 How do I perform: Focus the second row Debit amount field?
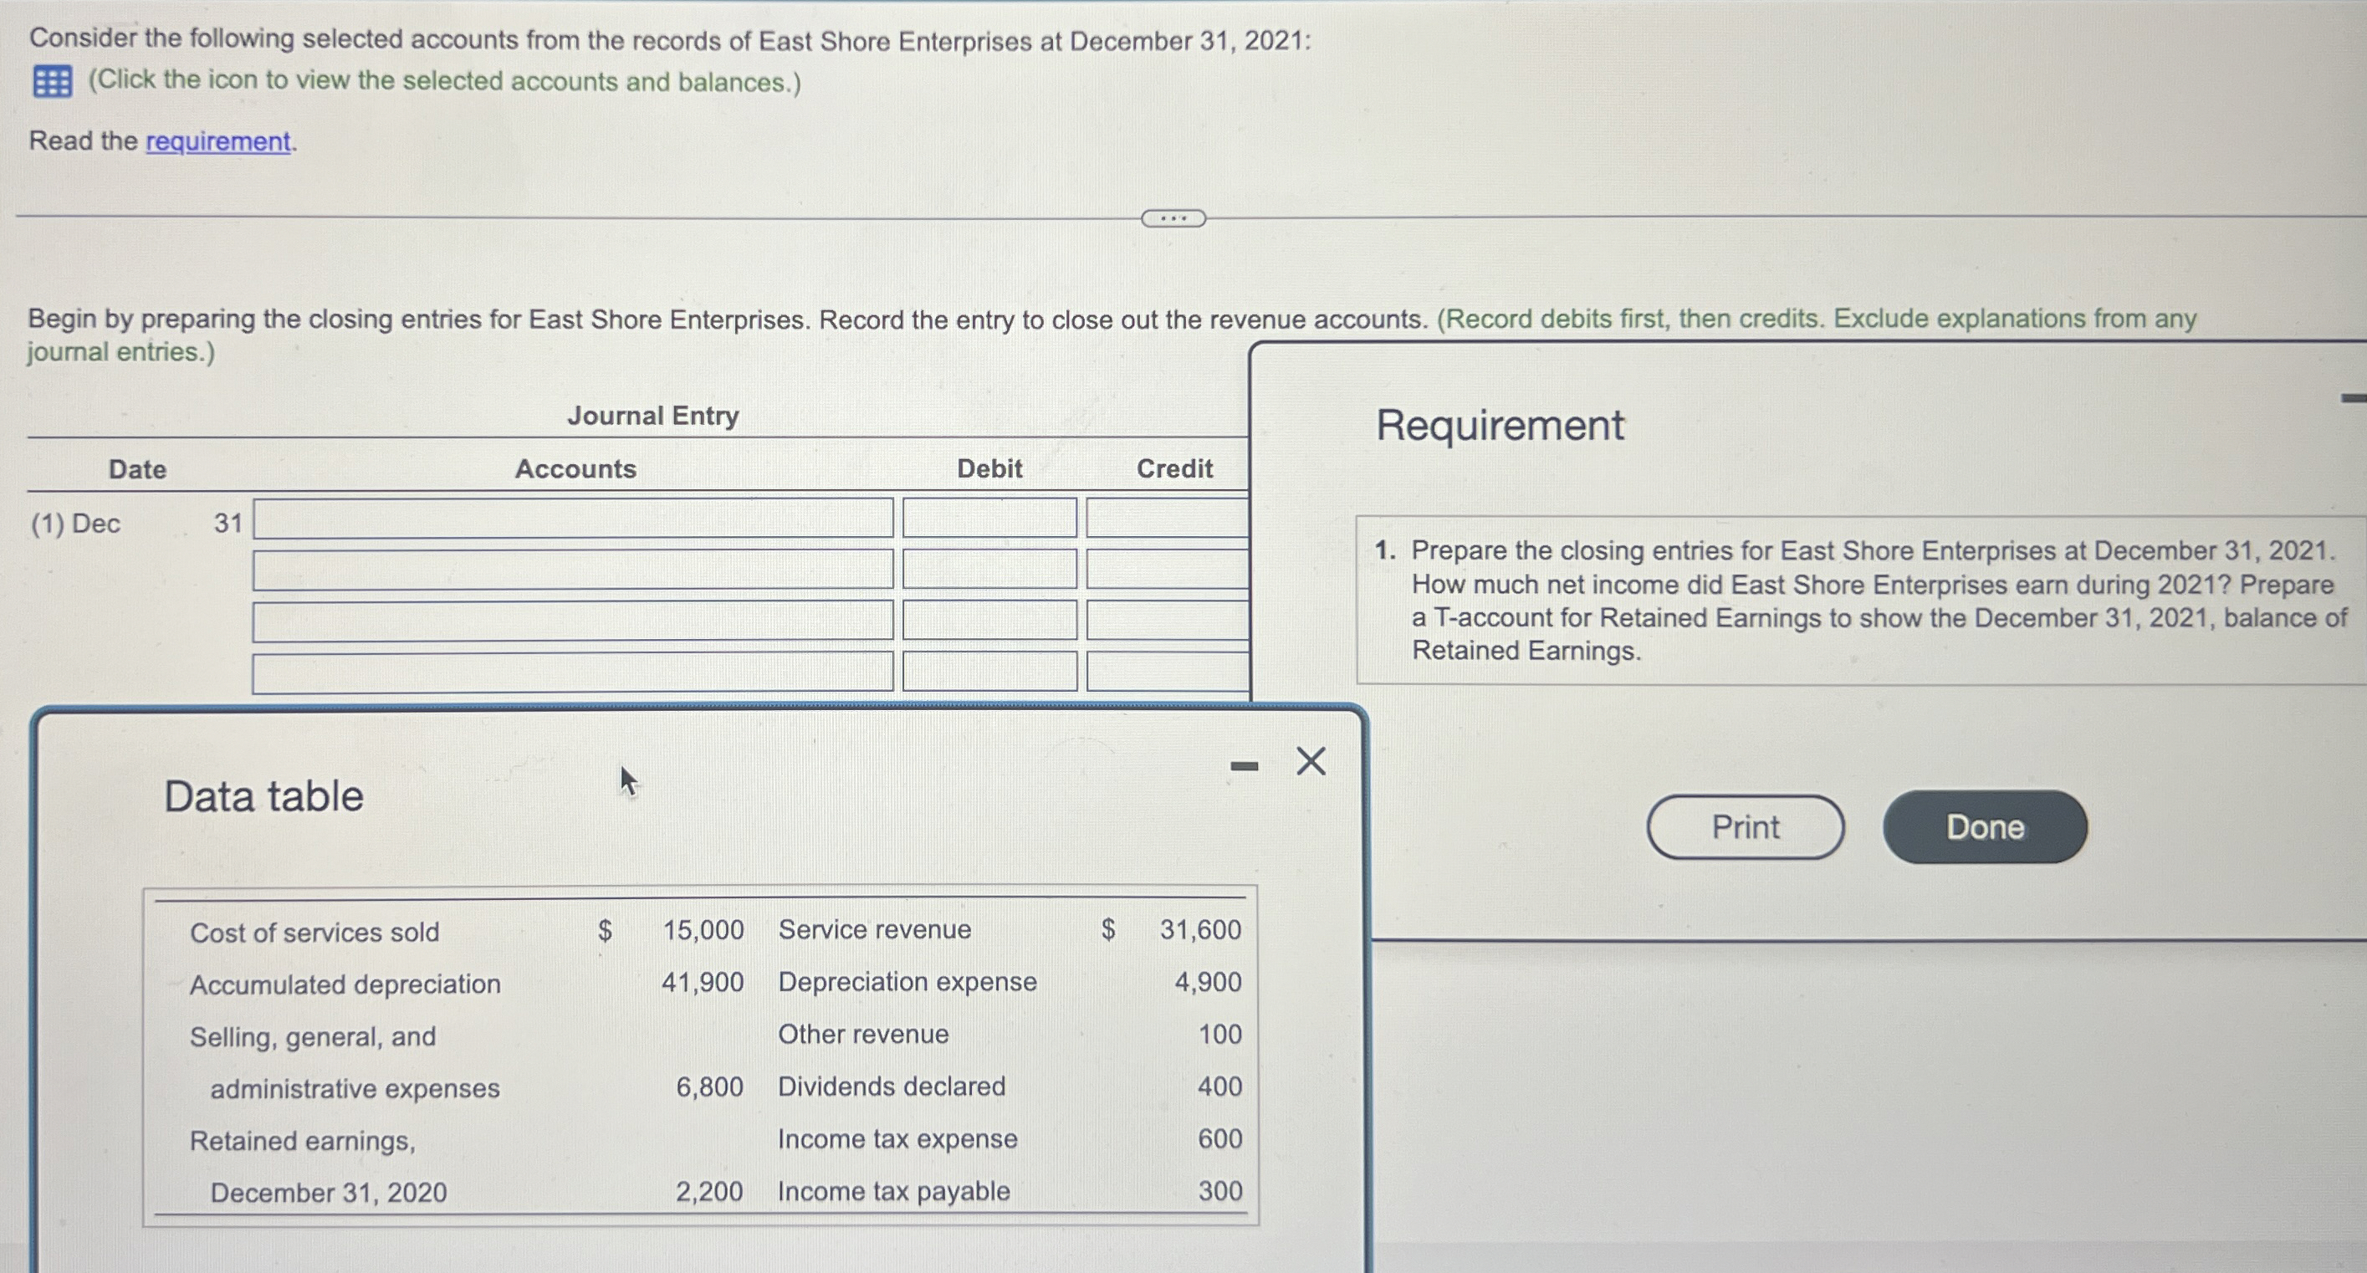click(989, 569)
